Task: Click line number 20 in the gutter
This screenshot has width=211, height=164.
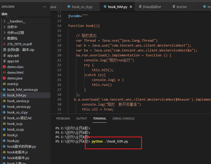Action: (x=59, y=55)
